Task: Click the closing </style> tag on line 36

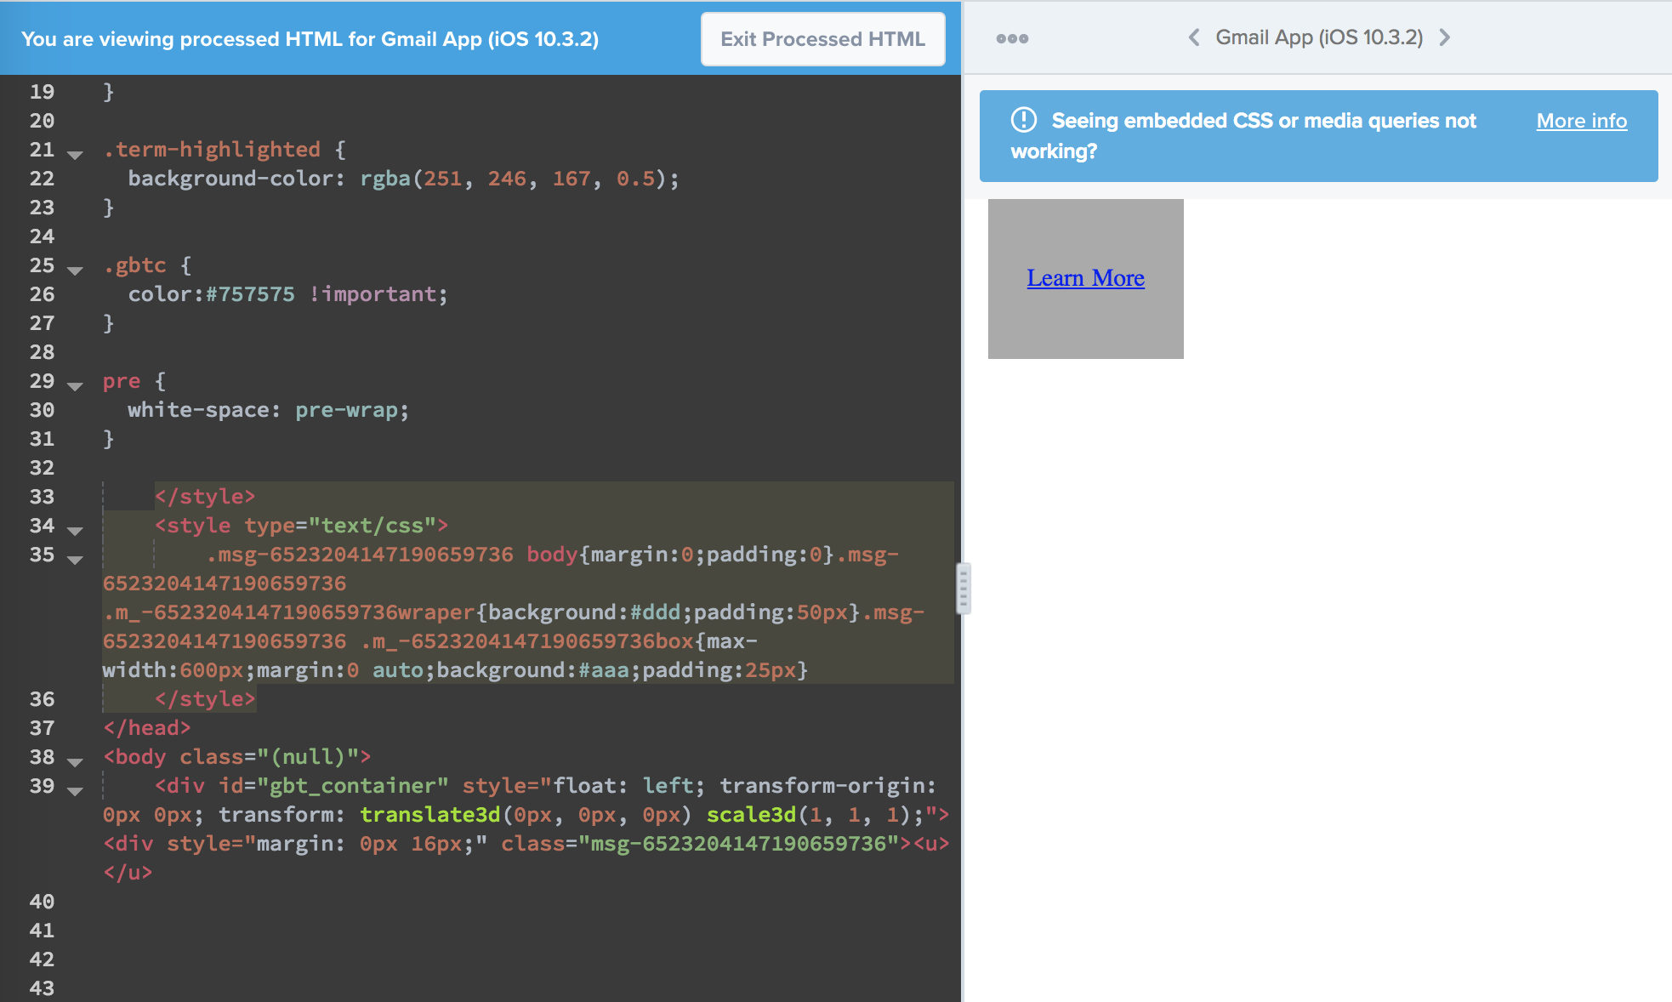Action: (x=205, y=699)
